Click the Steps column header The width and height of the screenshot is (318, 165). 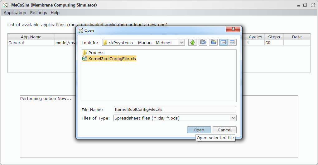[x=274, y=37]
